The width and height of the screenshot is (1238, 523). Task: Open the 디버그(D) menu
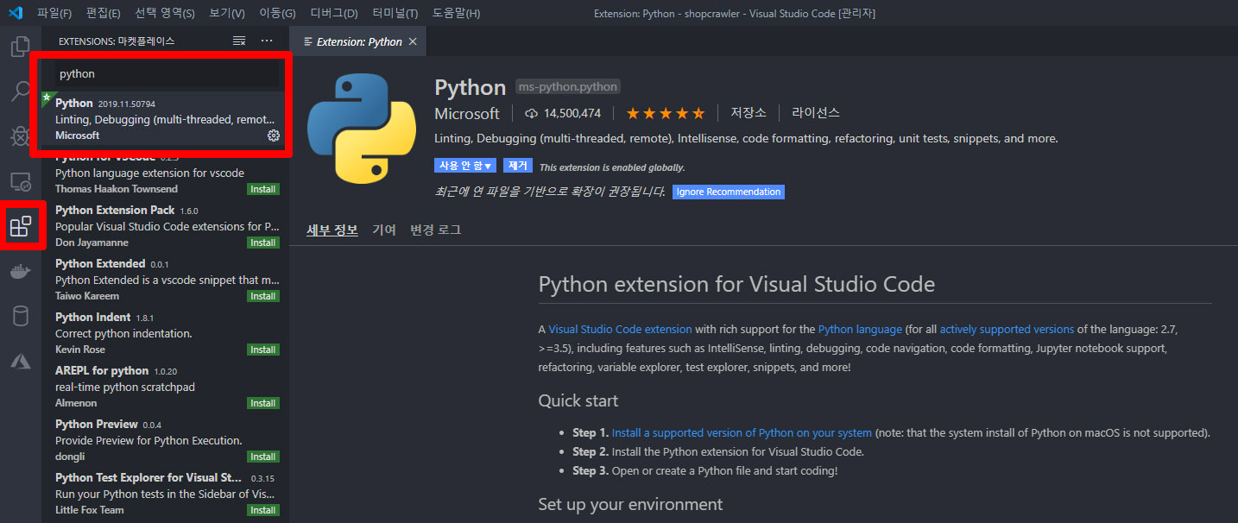point(334,13)
